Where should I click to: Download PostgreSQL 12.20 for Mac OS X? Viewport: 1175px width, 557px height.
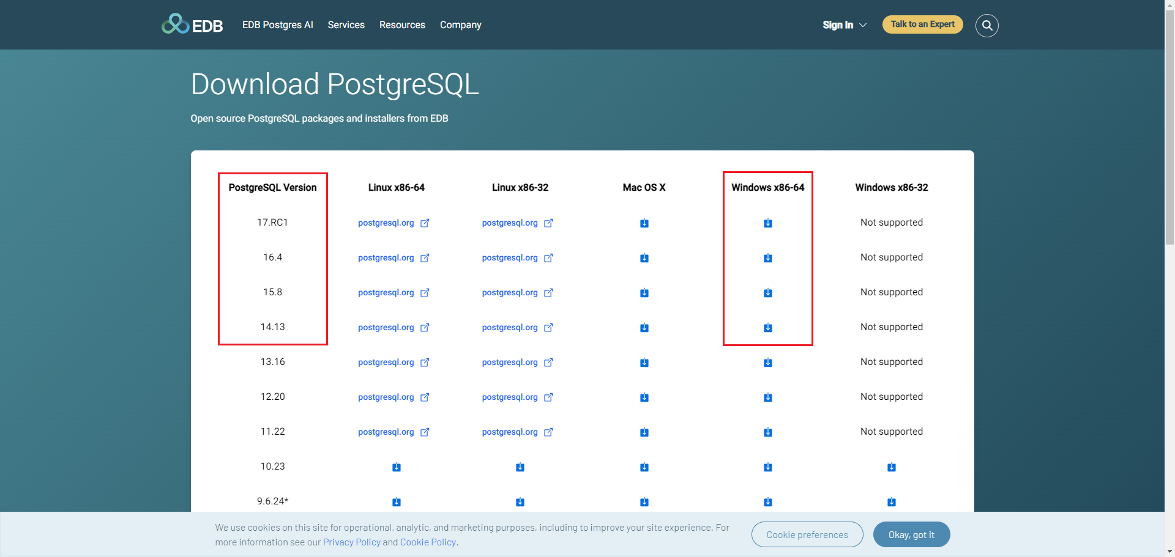coord(644,397)
